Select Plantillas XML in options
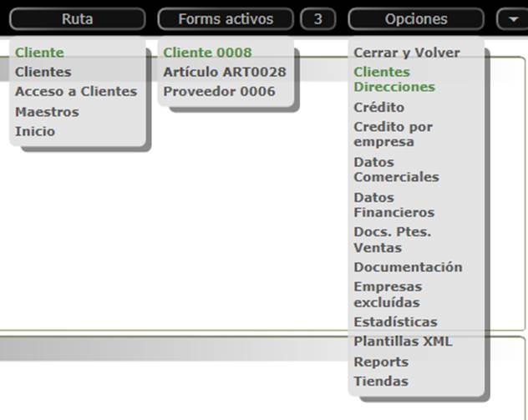Screen dimensions: 528x420 [x=403, y=342]
